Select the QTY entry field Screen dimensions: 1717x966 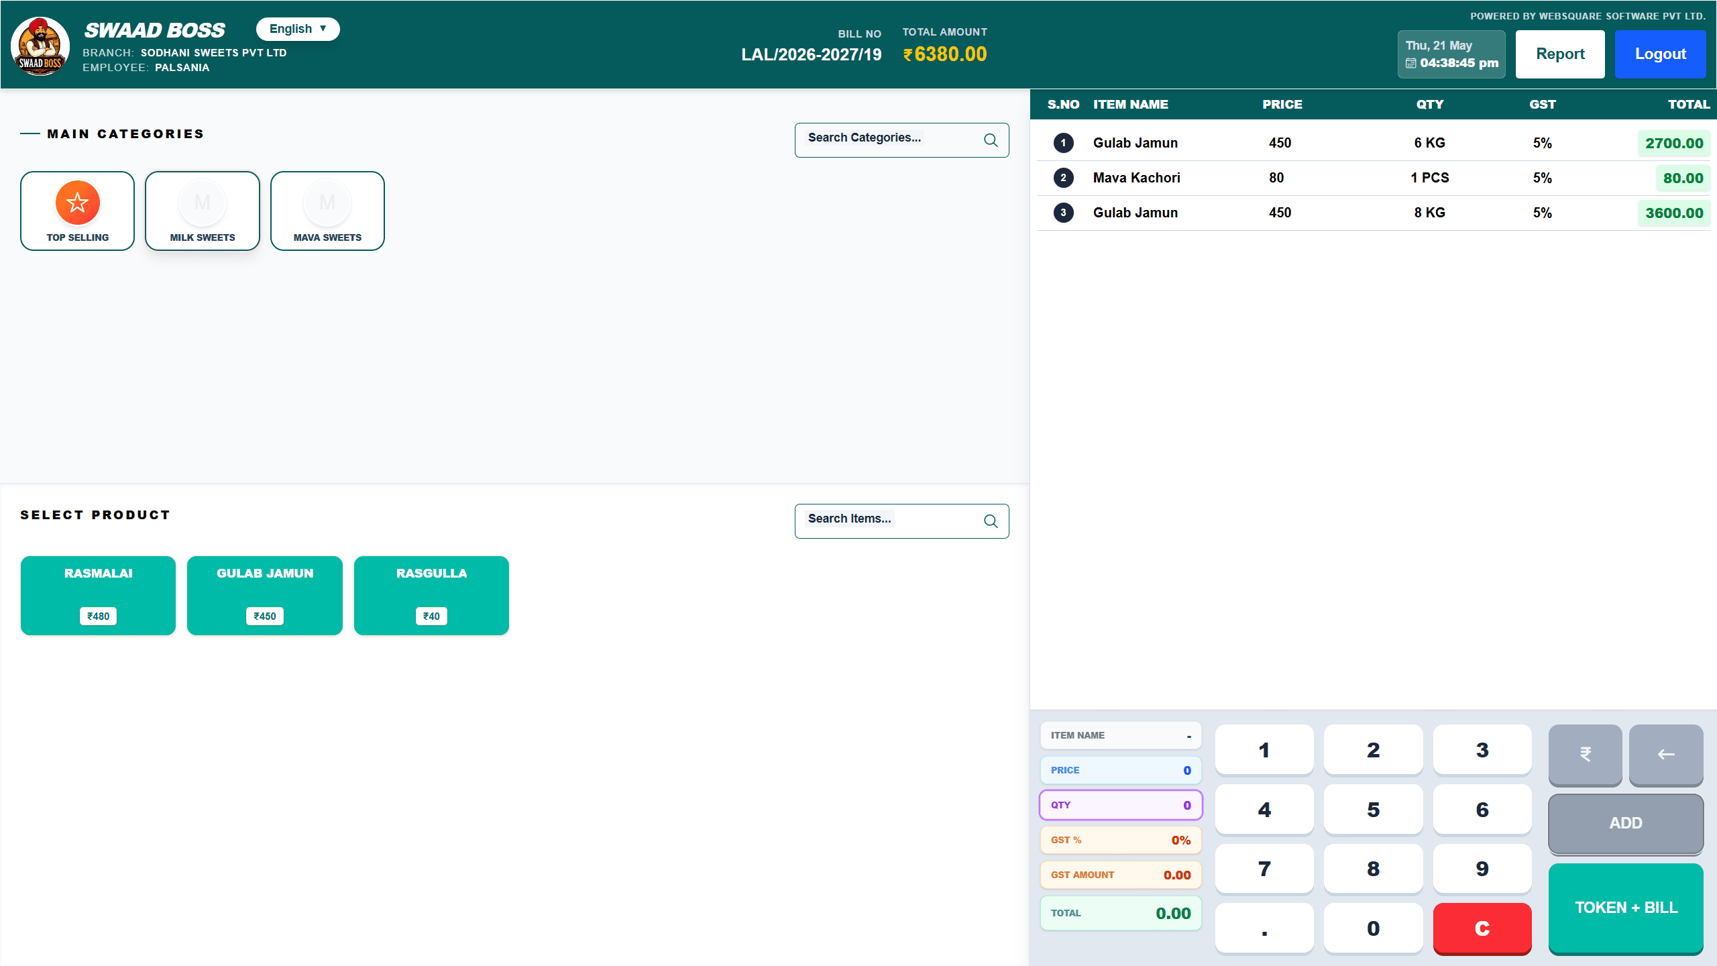point(1121,805)
